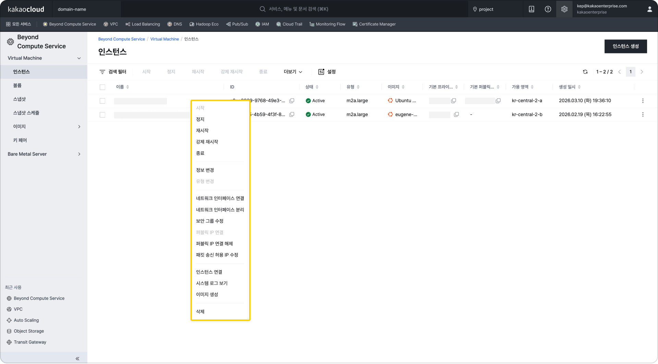Copy second instance's private IP
658x364 pixels.
456,114
